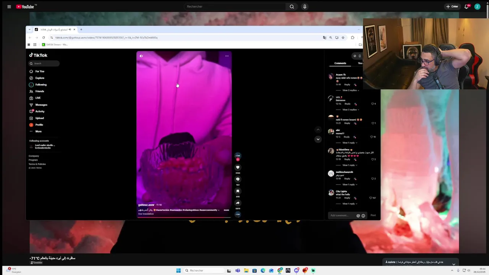489x275 pixels.
Task: Click the YouTube search magnifier button
Action: (x=292, y=6)
